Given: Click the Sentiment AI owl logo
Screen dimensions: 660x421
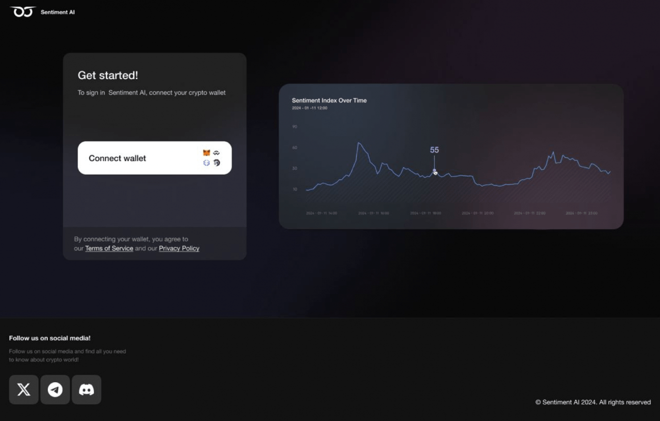Looking at the screenshot, I should 23,12.
